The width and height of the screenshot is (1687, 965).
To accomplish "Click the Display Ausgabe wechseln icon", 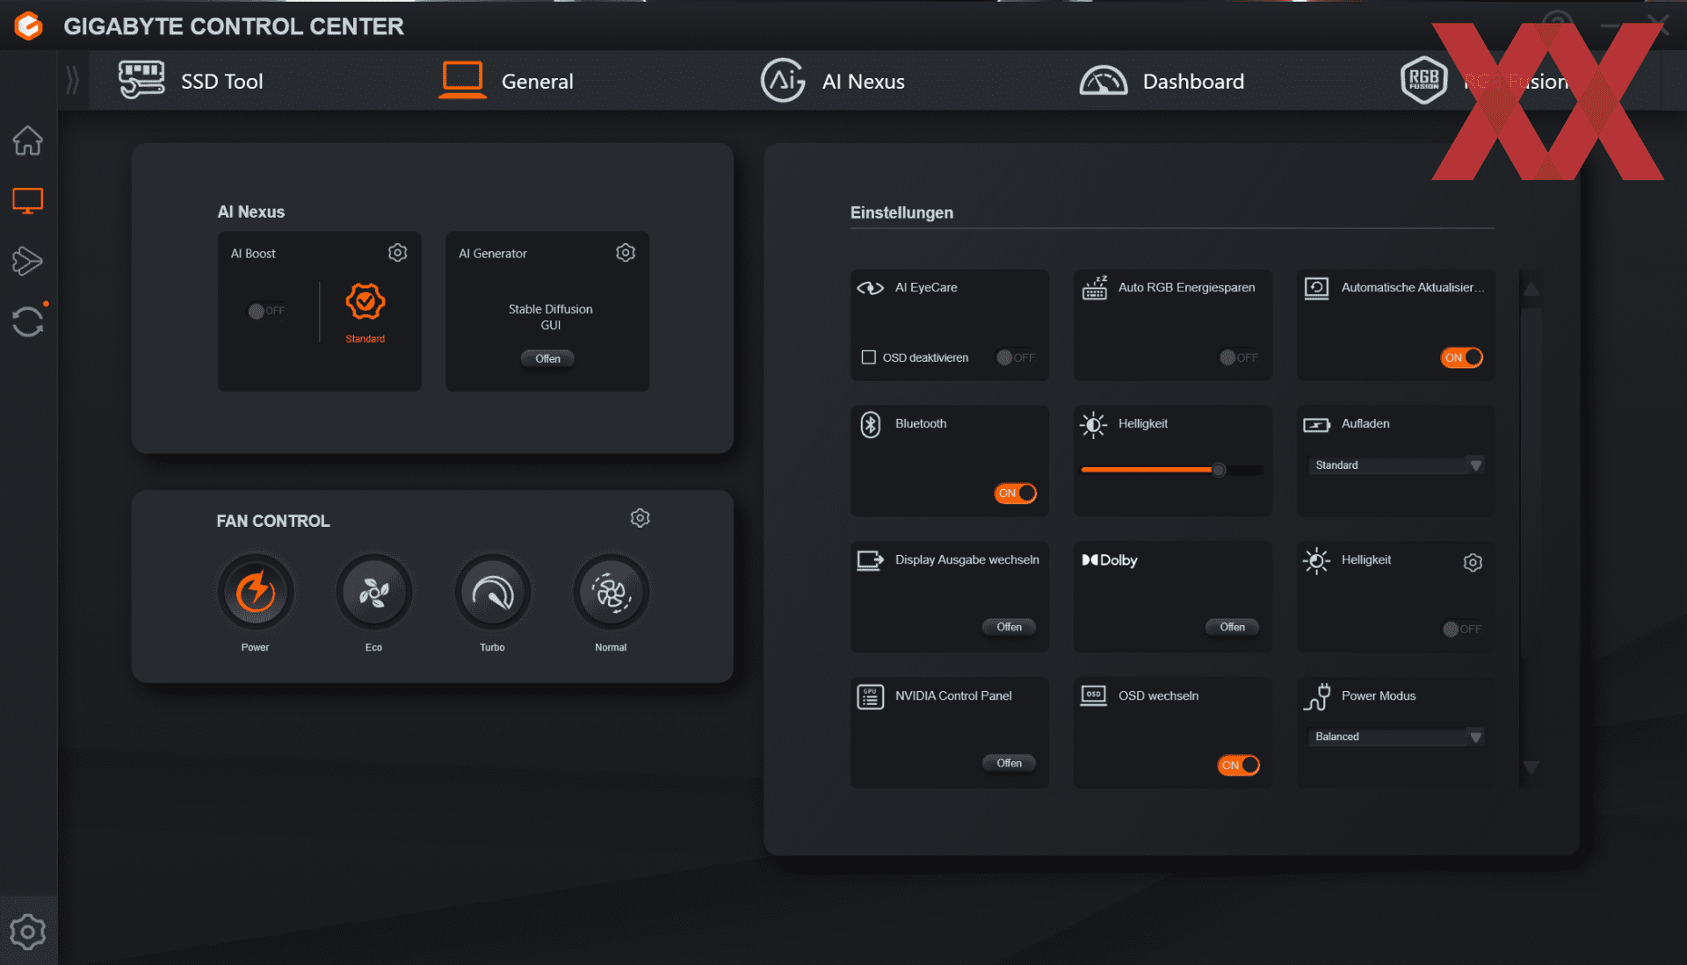I will (871, 560).
